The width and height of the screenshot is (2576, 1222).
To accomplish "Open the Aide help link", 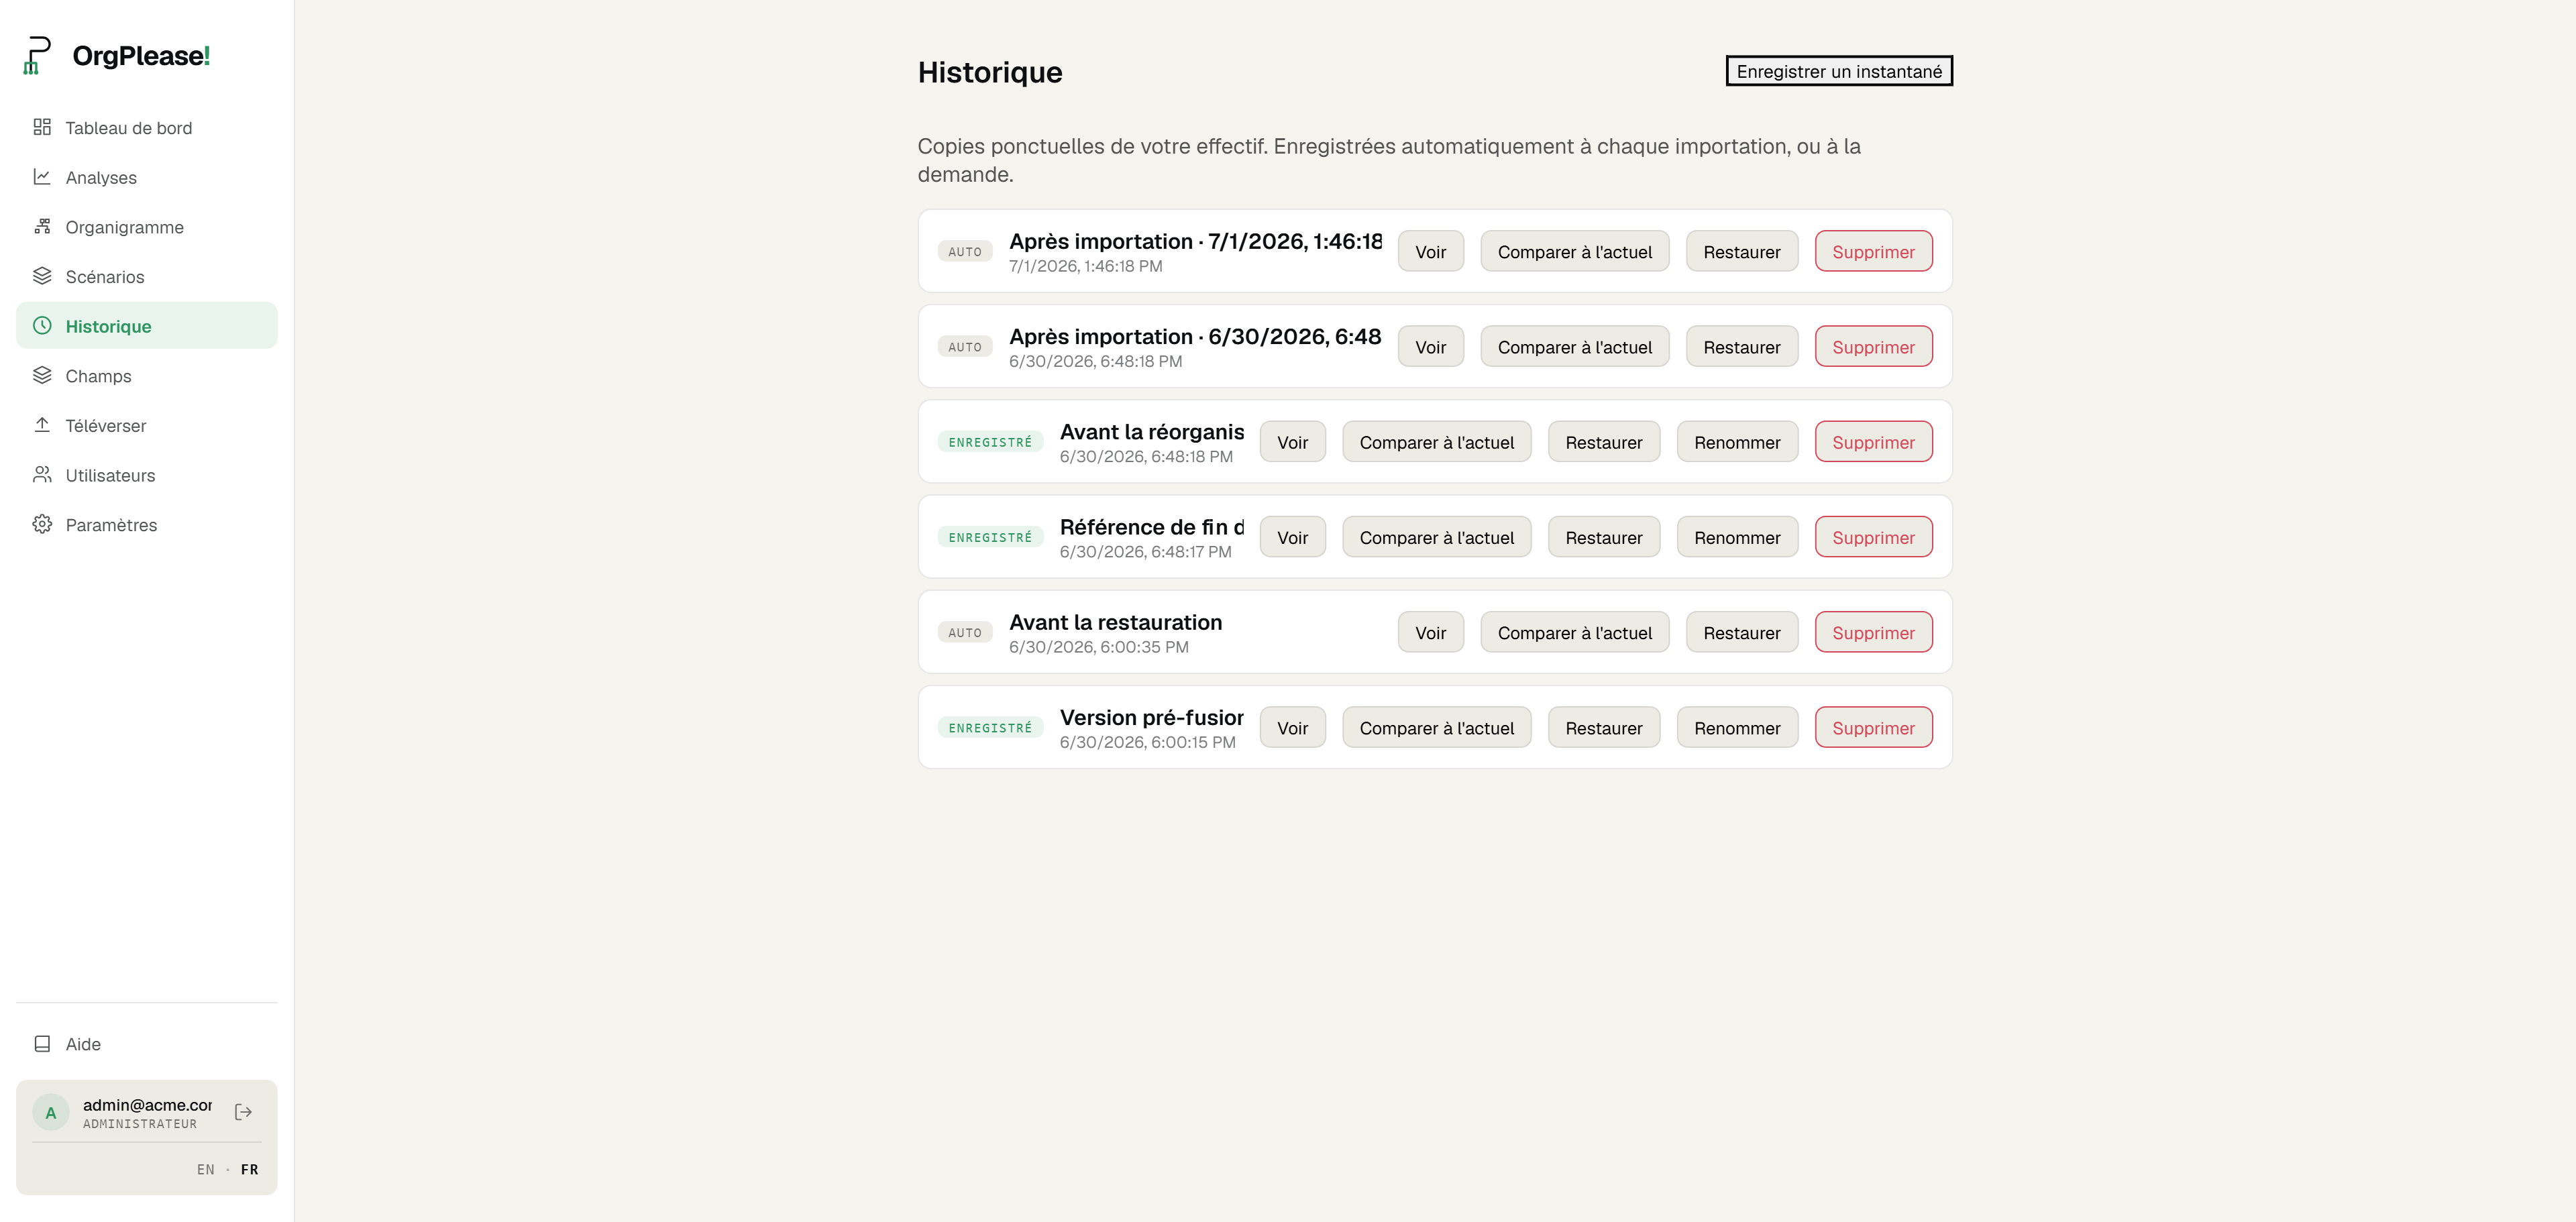I will (147, 1044).
